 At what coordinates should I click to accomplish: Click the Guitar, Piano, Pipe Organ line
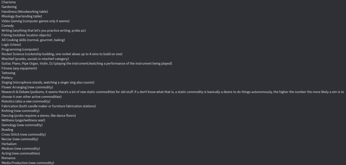coord(87,63)
